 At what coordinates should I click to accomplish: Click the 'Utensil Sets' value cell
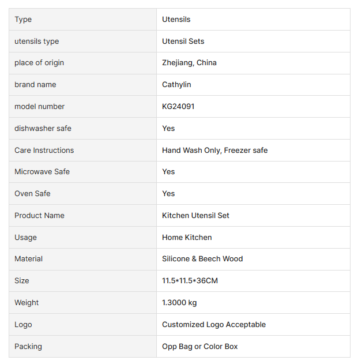[x=183, y=42]
